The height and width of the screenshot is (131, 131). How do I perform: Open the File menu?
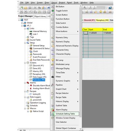click(x=22, y=3)
